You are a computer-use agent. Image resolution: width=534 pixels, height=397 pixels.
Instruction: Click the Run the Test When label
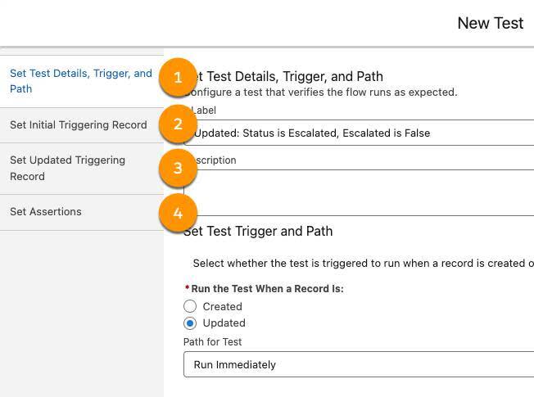[x=267, y=289]
